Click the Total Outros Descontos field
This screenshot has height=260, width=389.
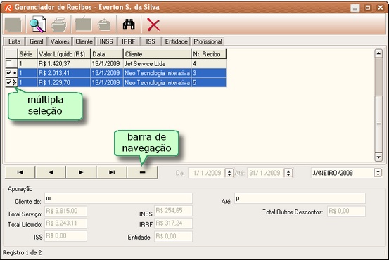(x=346, y=212)
